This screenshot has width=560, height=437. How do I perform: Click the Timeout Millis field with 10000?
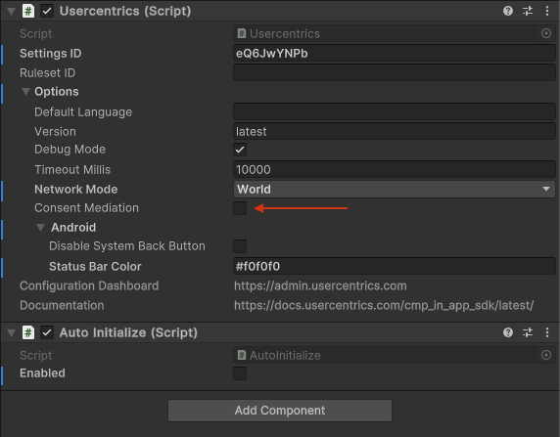click(x=395, y=169)
